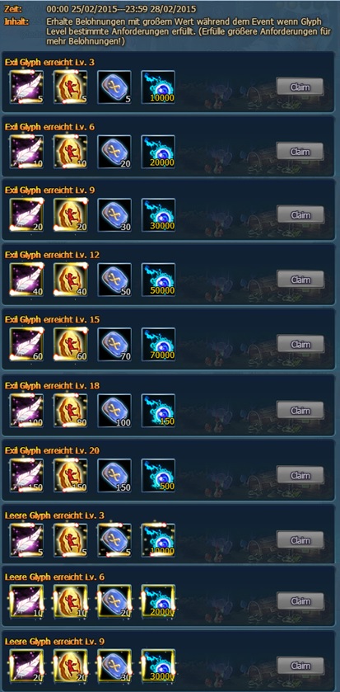Screen dimensions: 340x692
Task: Select blue rune stone with quantity 70
Action: (x=114, y=344)
